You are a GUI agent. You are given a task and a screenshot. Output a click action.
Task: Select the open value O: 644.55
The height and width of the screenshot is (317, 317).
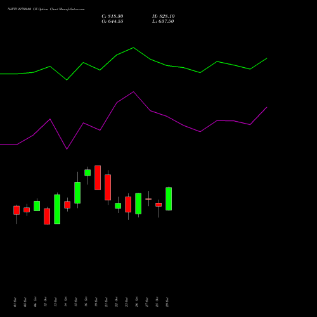(x=112, y=22)
